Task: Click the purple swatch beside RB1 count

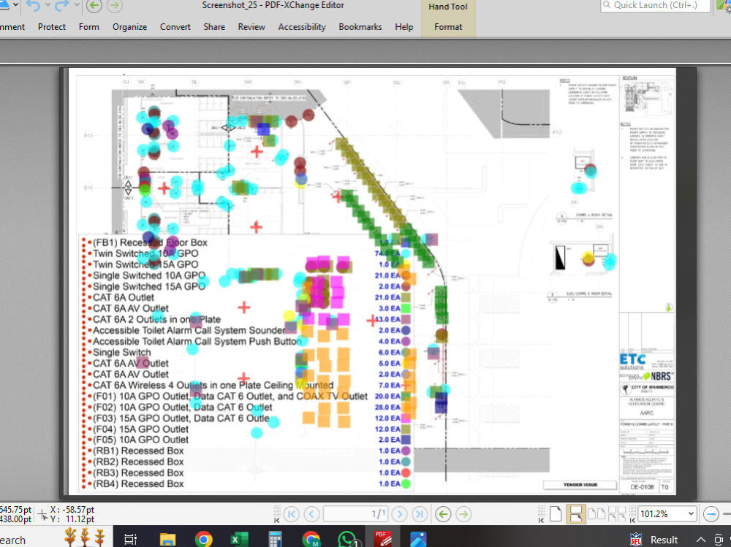Action: (x=406, y=451)
